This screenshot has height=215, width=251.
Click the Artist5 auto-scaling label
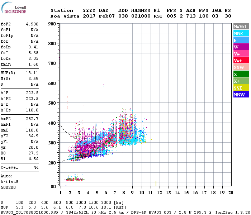[9, 182]
